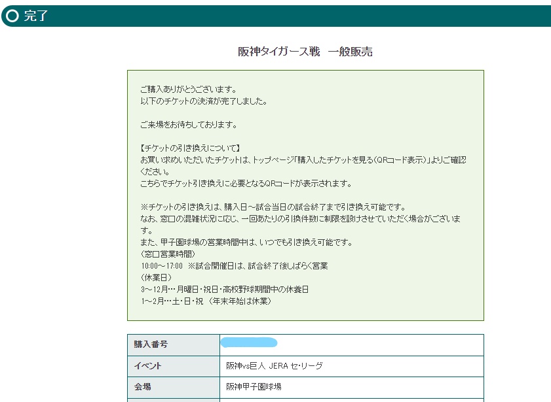This screenshot has height=402, width=551.
Task: Click the line ご購入ありがとうございます。
Action: [188, 90]
